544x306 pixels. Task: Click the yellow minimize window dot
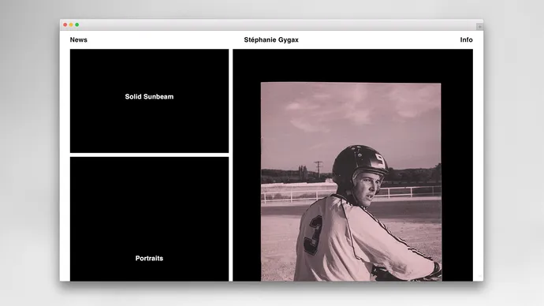[x=71, y=24]
